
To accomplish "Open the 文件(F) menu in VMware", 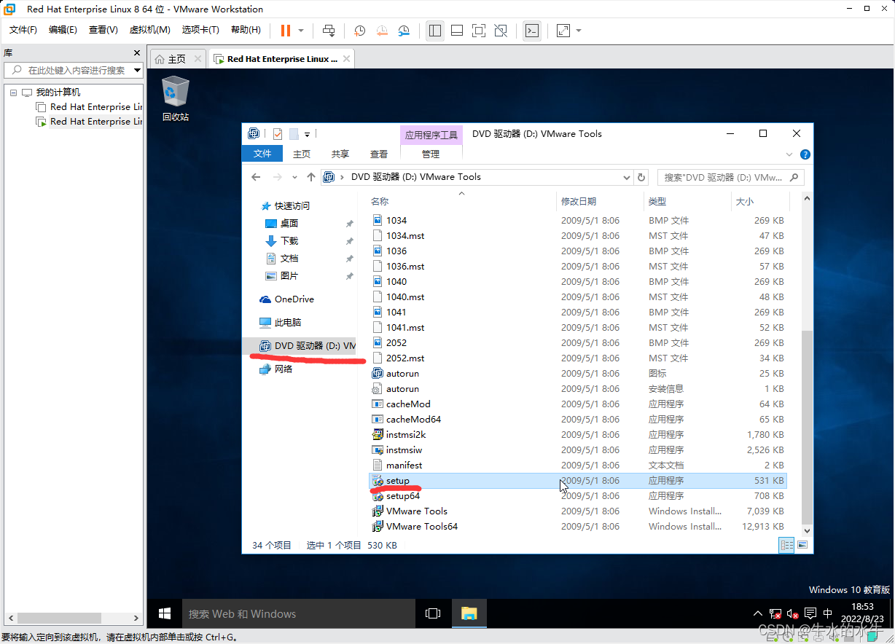I will pyautogui.click(x=23, y=30).
